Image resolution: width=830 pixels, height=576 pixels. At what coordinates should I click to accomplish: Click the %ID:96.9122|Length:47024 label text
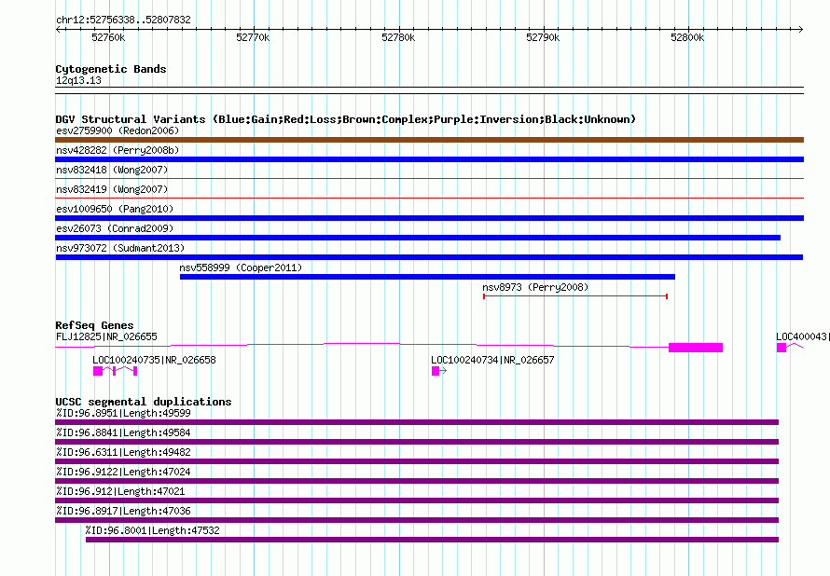[123, 472]
